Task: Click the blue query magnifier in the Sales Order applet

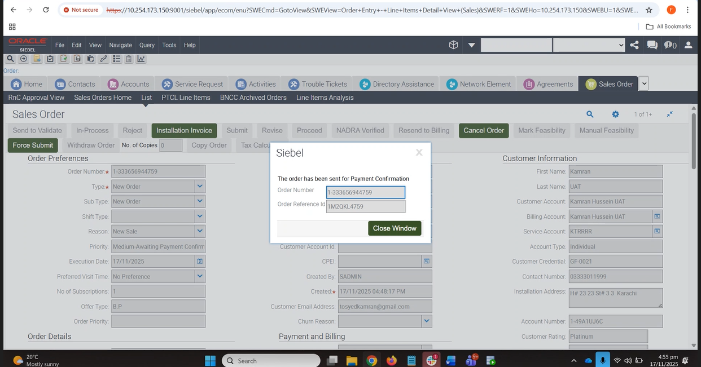Action: click(590, 114)
